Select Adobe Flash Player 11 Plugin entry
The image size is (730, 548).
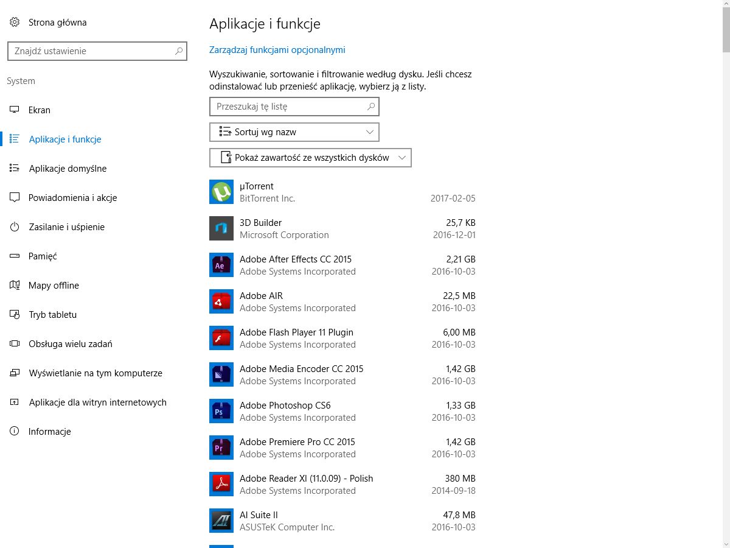[296, 332]
